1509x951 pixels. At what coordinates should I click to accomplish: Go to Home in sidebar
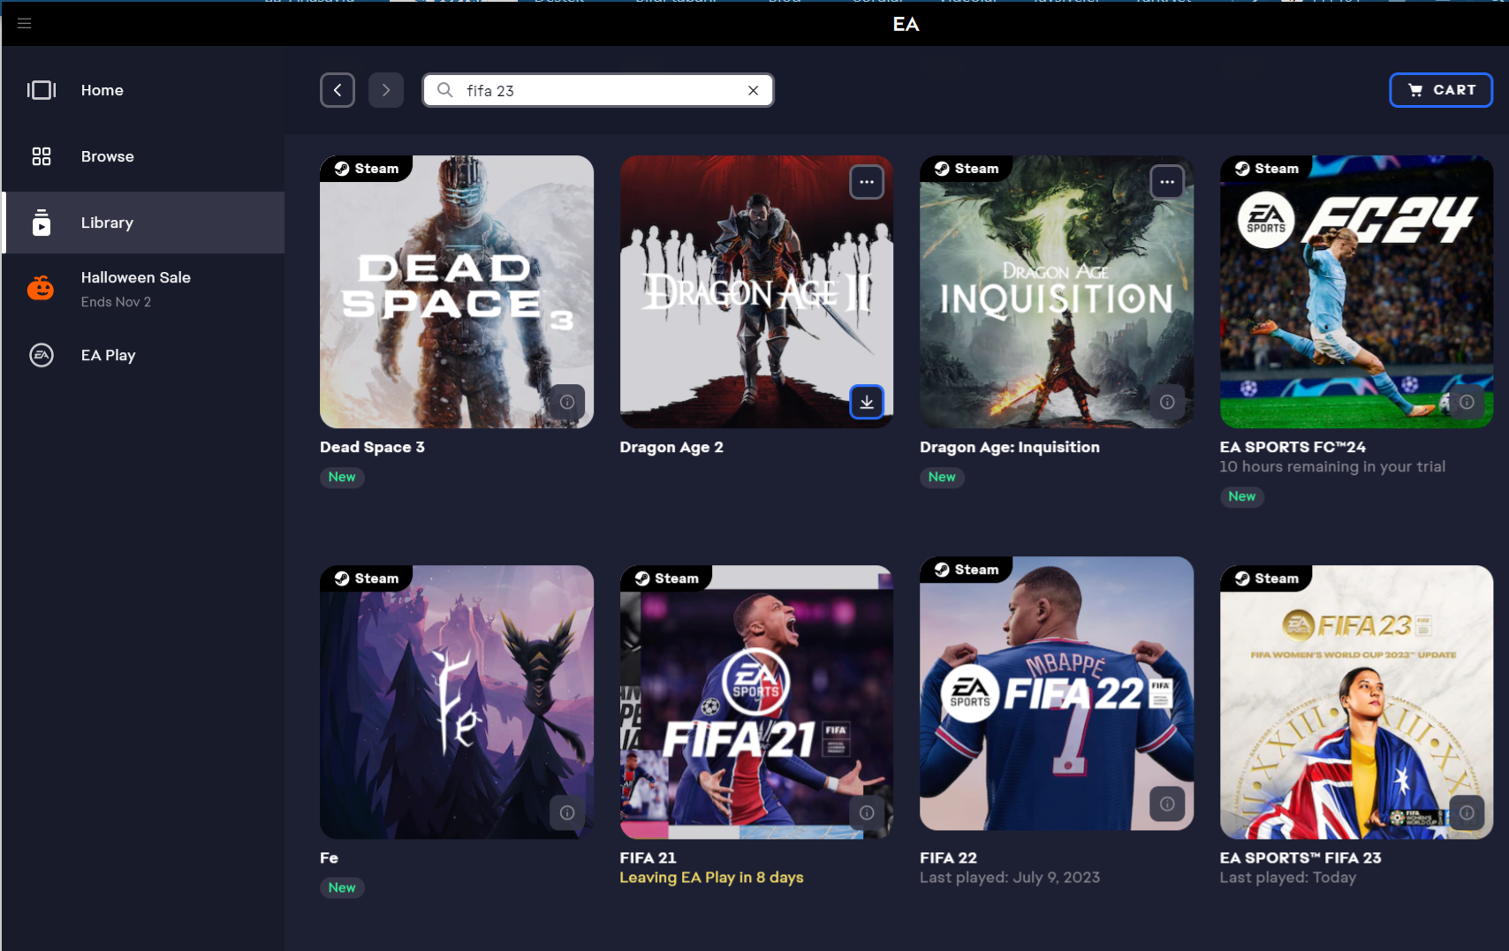click(x=143, y=90)
